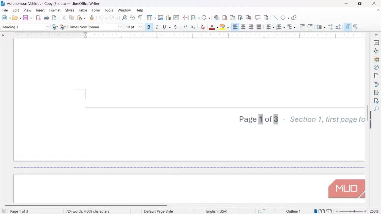The image size is (381, 214).
Task: Expand font size dropdown 19 pt
Action: pyautogui.click(x=140, y=27)
